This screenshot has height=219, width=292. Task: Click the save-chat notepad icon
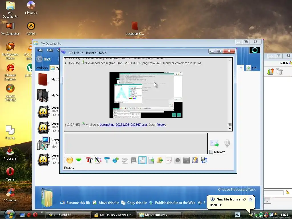(x=195, y=160)
